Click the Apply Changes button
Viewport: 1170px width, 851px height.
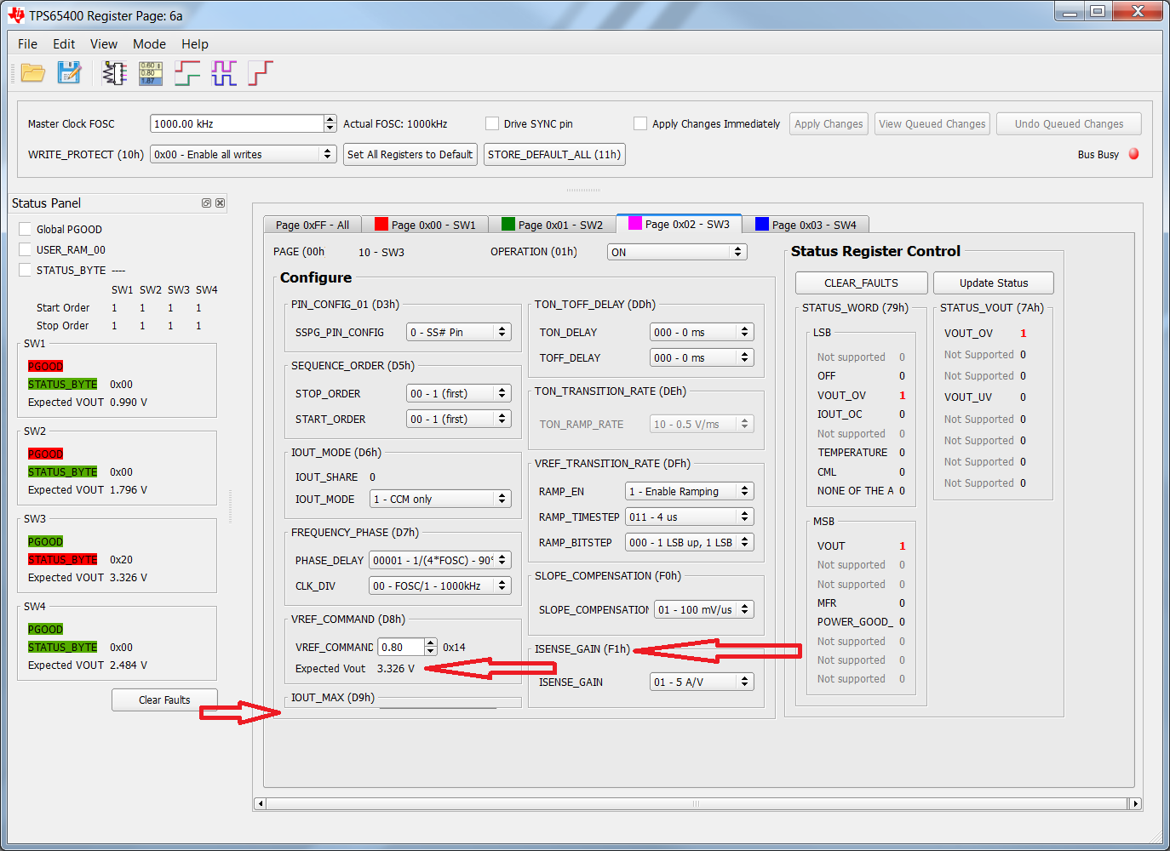click(829, 123)
